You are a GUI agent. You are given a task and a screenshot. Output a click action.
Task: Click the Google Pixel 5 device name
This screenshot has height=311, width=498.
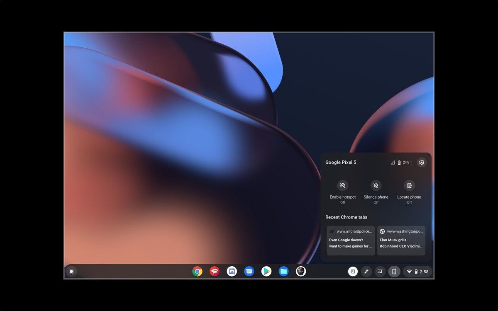coord(341,163)
